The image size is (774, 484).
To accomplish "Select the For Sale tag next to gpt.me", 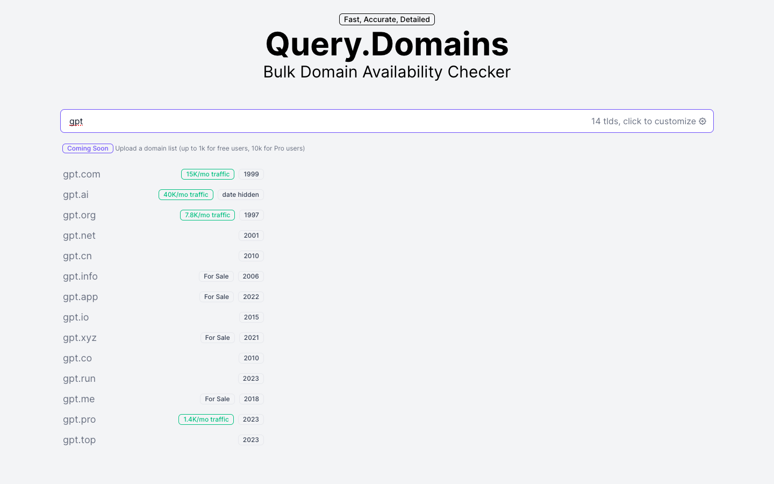I will pyautogui.click(x=217, y=398).
